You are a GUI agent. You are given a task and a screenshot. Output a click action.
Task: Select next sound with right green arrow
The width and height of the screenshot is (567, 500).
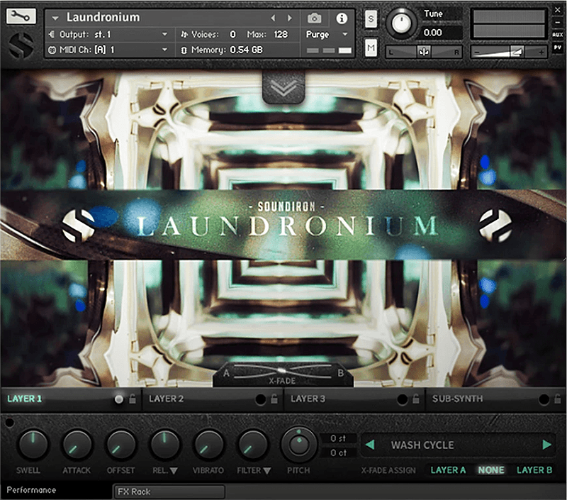click(x=546, y=445)
